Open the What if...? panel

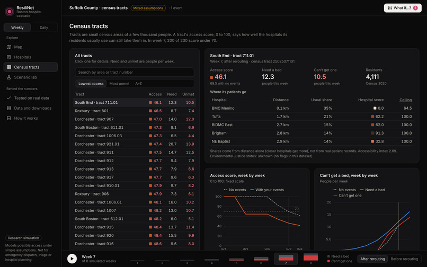point(403,8)
